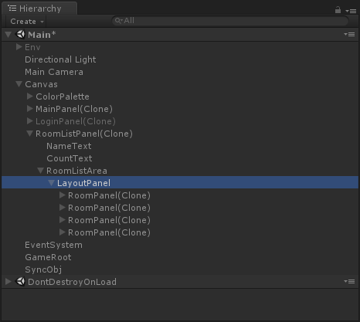Click the Unity icon beside DontDestroyOnLoad

pos(20,281)
